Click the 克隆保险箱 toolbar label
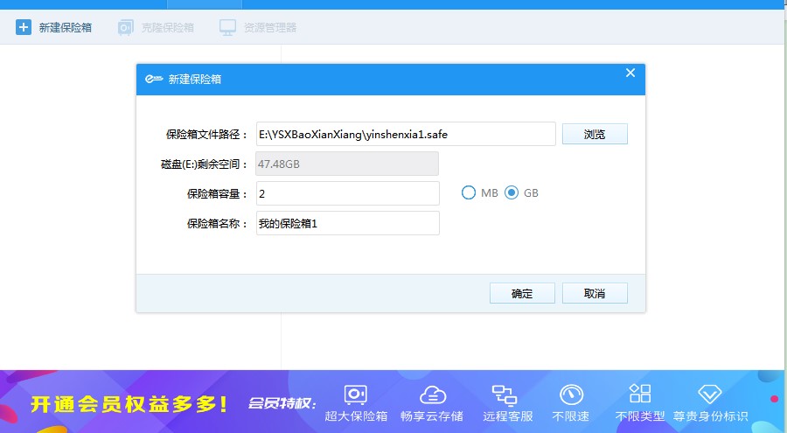 (168, 28)
